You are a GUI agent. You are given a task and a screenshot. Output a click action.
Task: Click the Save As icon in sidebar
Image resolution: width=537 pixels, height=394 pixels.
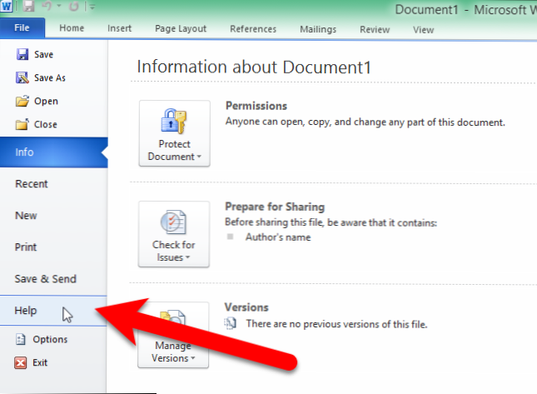pos(22,77)
